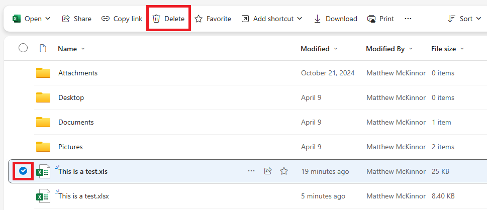The width and height of the screenshot is (487, 210).
Task: Click the Copy link chain icon
Action: click(x=106, y=19)
